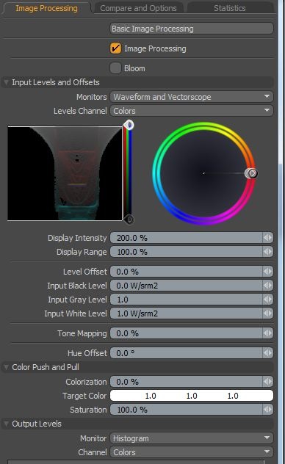Open the Monitors Waveform and Vectorscope dropdown
285x464 pixels.
[x=192, y=97]
